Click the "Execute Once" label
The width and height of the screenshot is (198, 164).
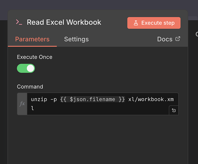tap(35, 57)
